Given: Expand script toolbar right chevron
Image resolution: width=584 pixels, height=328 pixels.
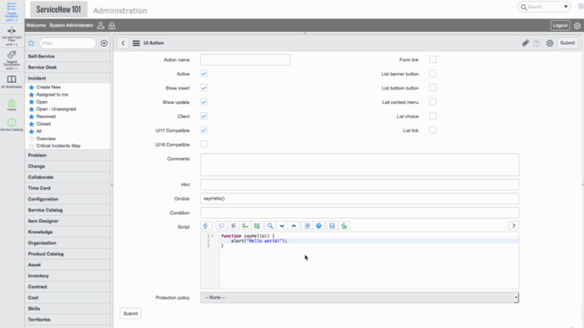Looking at the screenshot, I should click(514, 226).
